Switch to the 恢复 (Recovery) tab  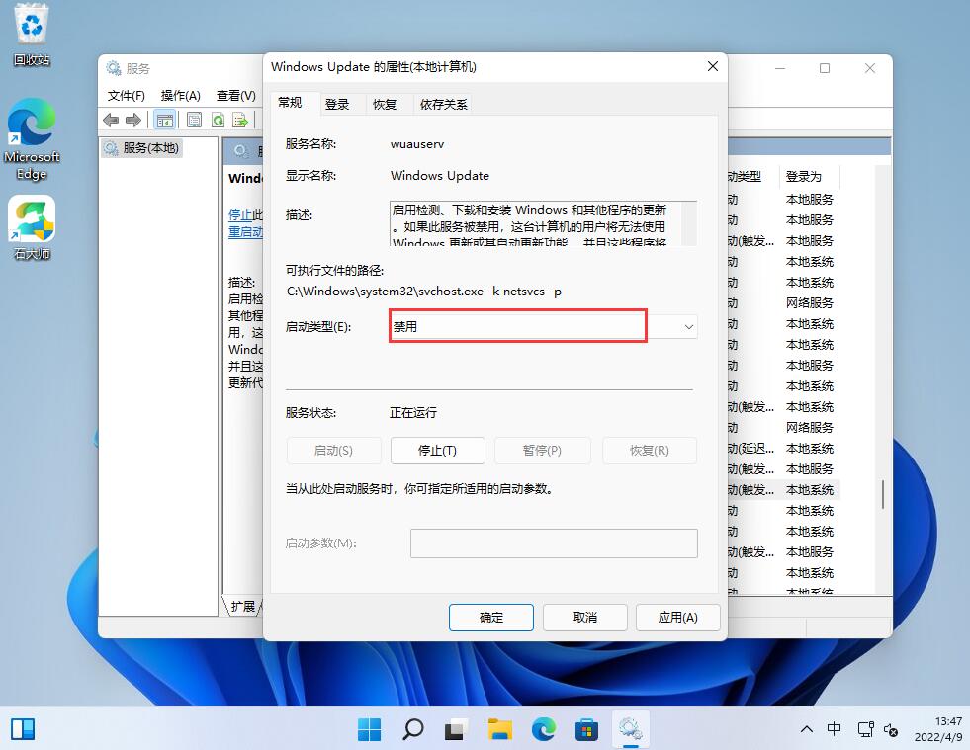click(x=387, y=103)
